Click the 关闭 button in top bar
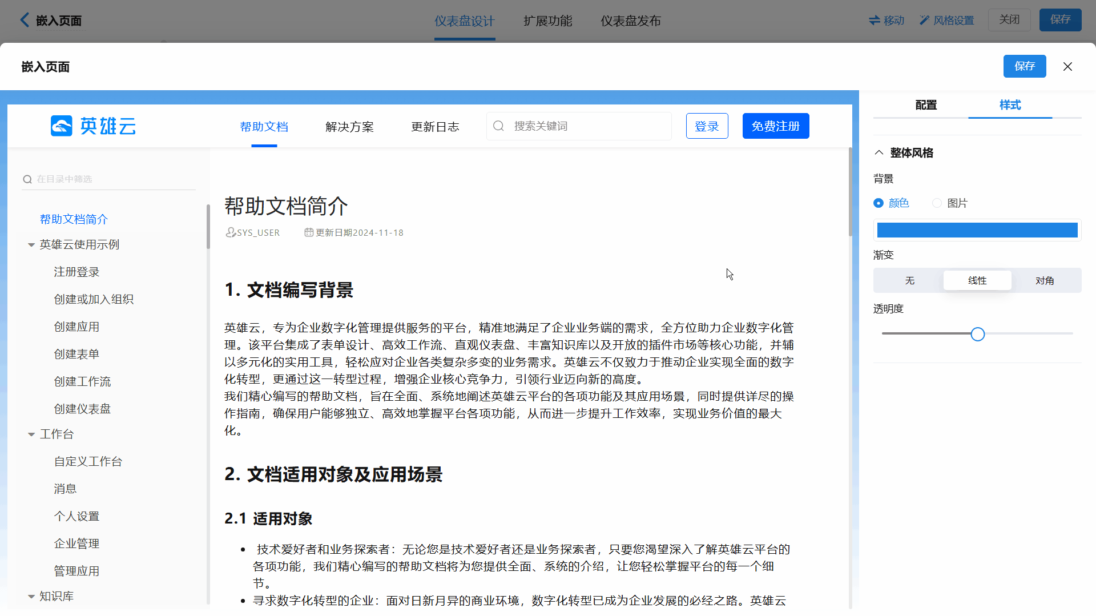The image size is (1096, 616). coord(1009,20)
